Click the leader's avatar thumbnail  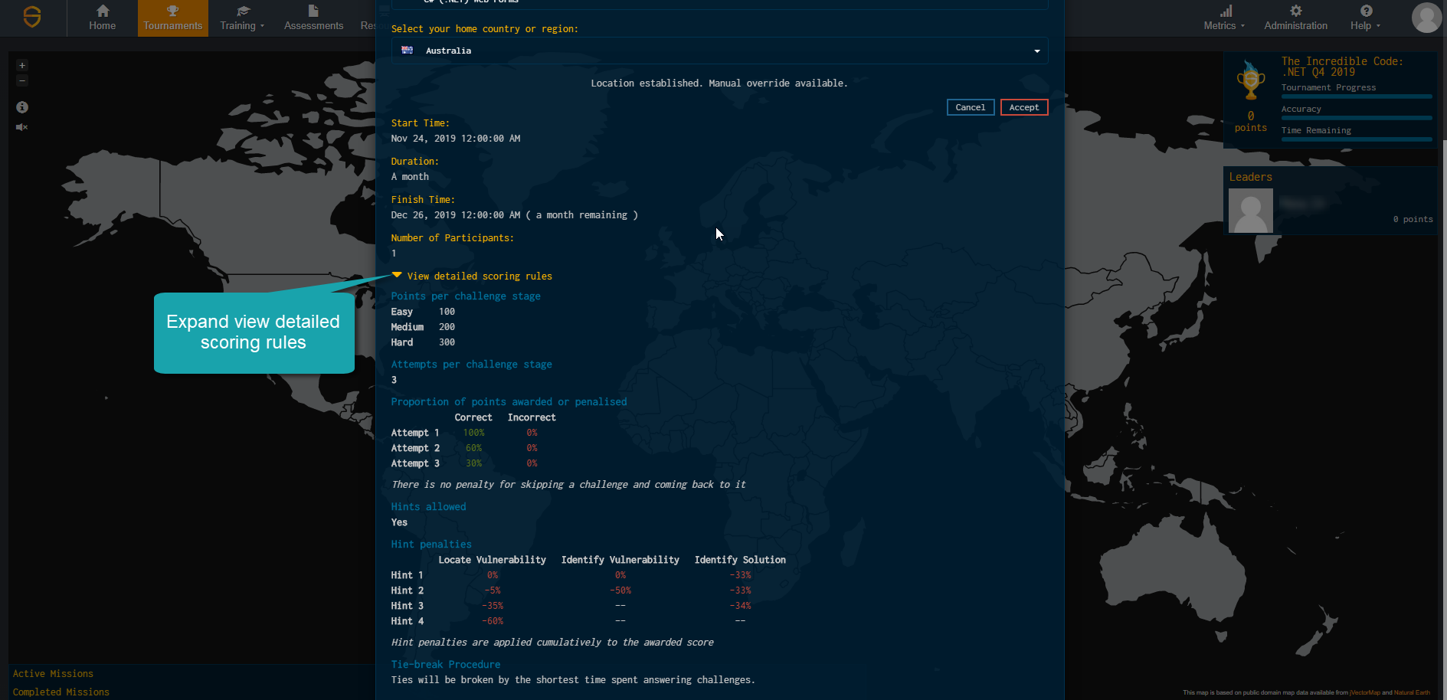tap(1250, 211)
